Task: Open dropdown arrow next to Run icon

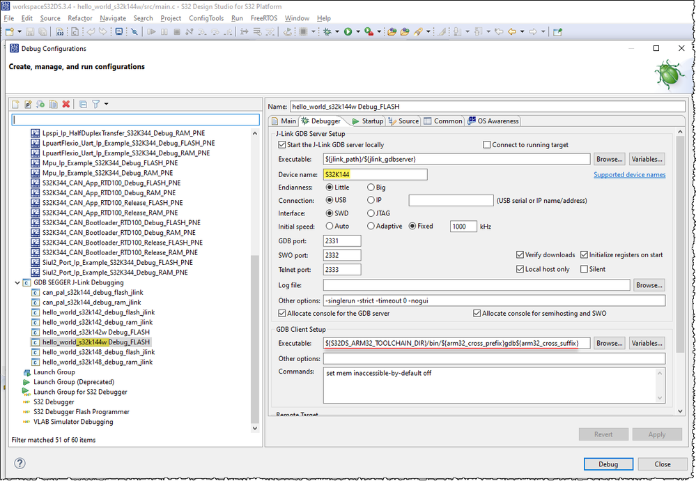Action: click(358, 31)
